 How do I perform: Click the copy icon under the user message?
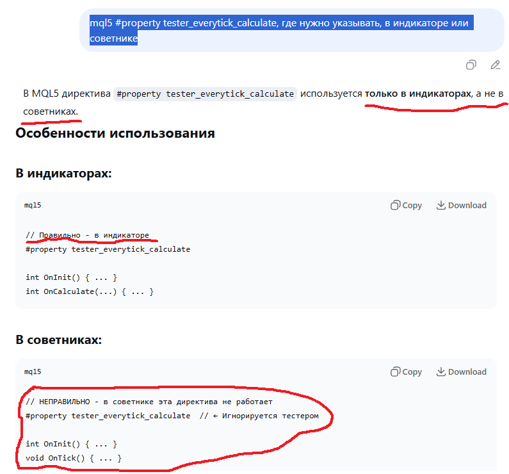click(x=471, y=65)
